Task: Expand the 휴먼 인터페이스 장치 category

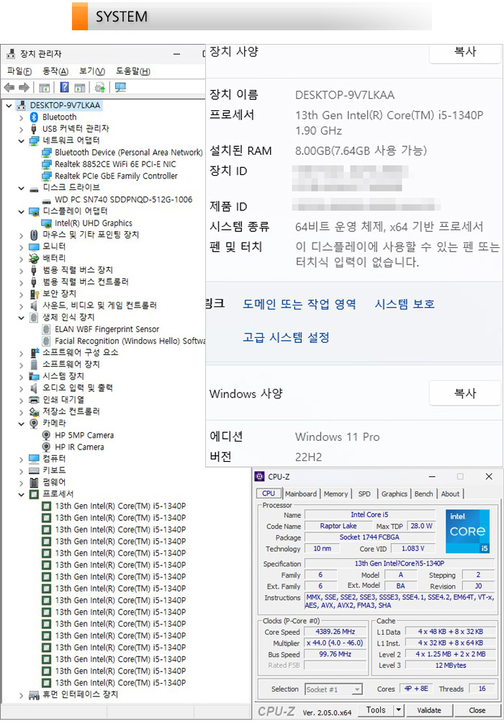Action: 21,695
